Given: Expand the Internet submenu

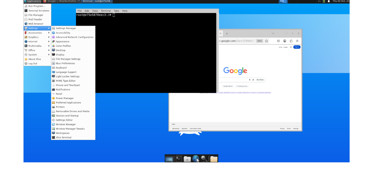Looking at the screenshot, I should tap(37, 42).
